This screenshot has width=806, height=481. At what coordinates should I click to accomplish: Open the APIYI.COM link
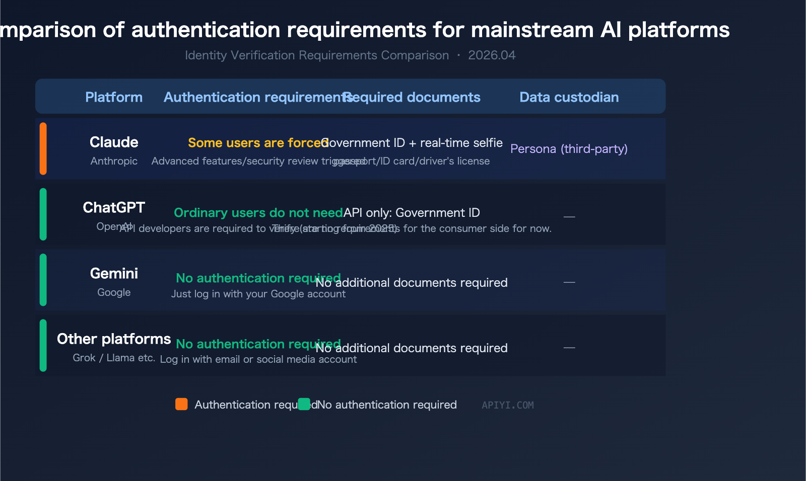coord(507,405)
